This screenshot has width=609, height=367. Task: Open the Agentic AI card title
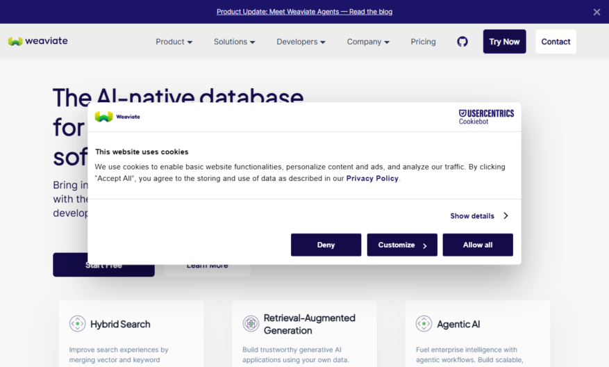point(458,324)
